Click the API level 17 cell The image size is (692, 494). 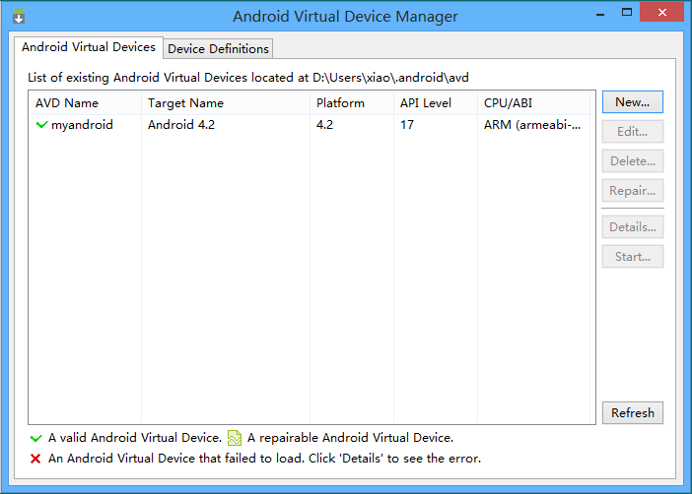(407, 125)
